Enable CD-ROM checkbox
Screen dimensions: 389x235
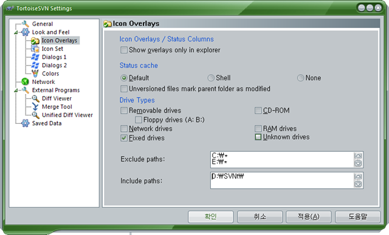pos(258,111)
